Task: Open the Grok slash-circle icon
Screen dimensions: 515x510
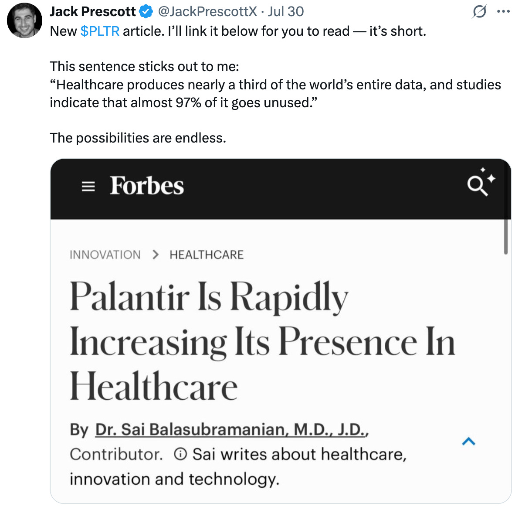Action: point(480,12)
